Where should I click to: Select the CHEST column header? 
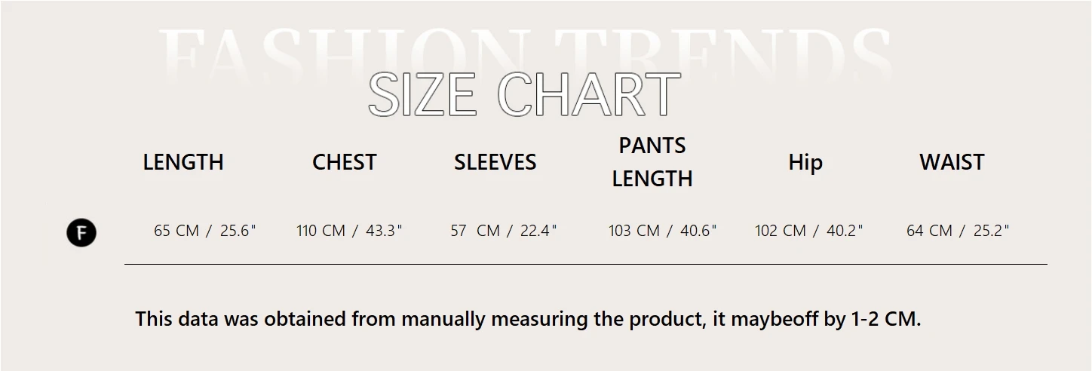[x=344, y=162]
